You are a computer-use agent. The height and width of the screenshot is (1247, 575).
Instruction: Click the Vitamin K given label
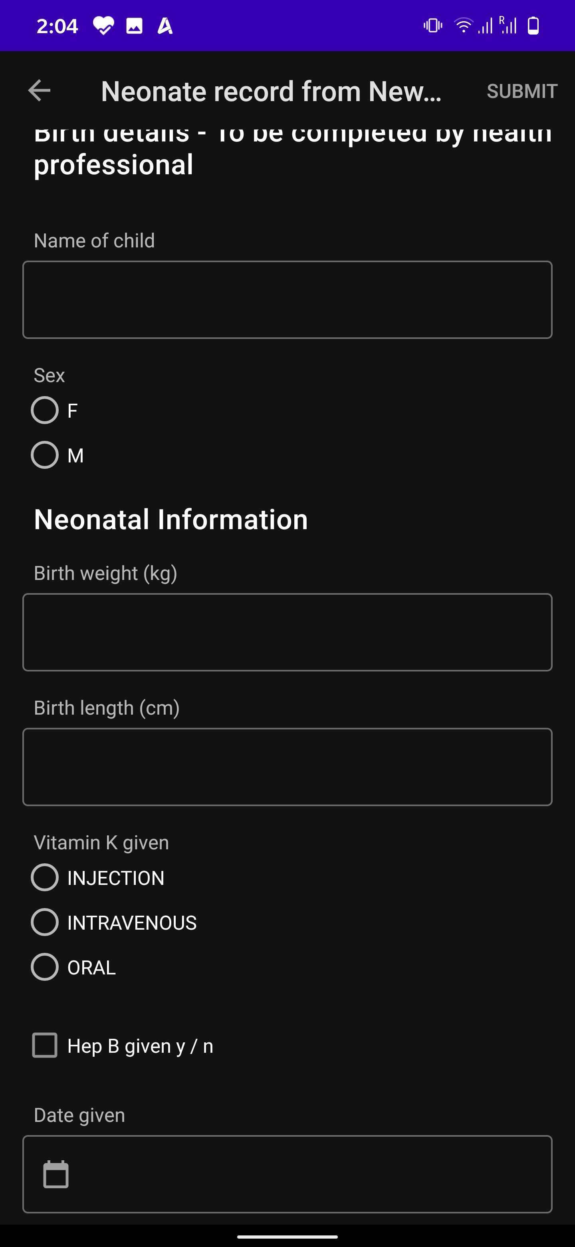[101, 842]
